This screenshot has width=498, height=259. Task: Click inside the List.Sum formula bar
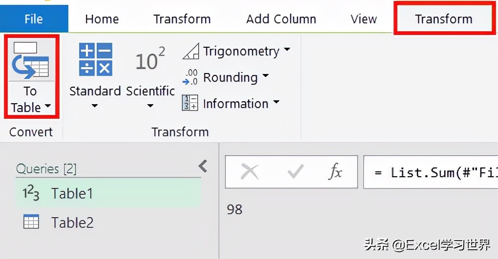tap(430, 172)
